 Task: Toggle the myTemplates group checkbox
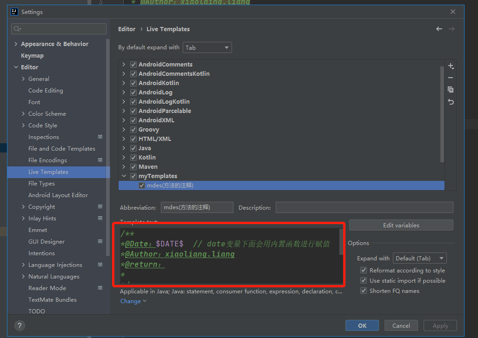(133, 176)
